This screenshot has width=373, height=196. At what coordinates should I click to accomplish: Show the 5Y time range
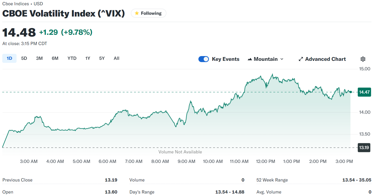tap(102, 58)
